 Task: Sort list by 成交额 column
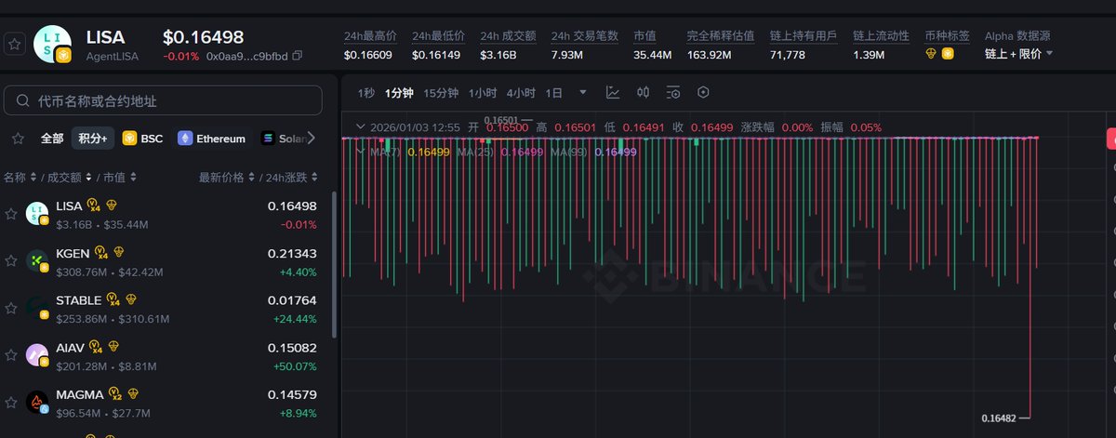pyautogui.click(x=68, y=177)
